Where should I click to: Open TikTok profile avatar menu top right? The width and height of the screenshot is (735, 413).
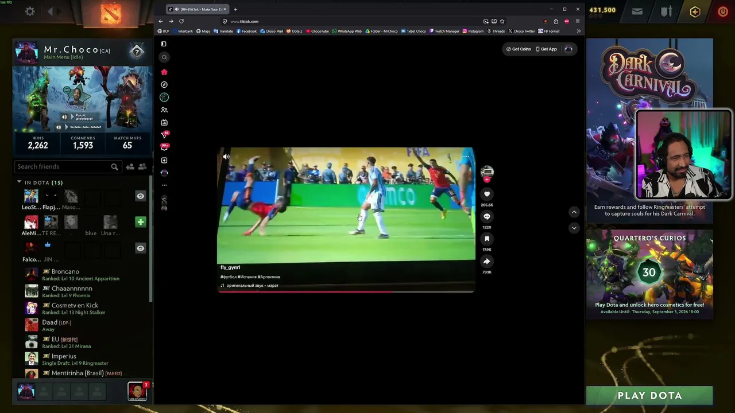(568, 49)
